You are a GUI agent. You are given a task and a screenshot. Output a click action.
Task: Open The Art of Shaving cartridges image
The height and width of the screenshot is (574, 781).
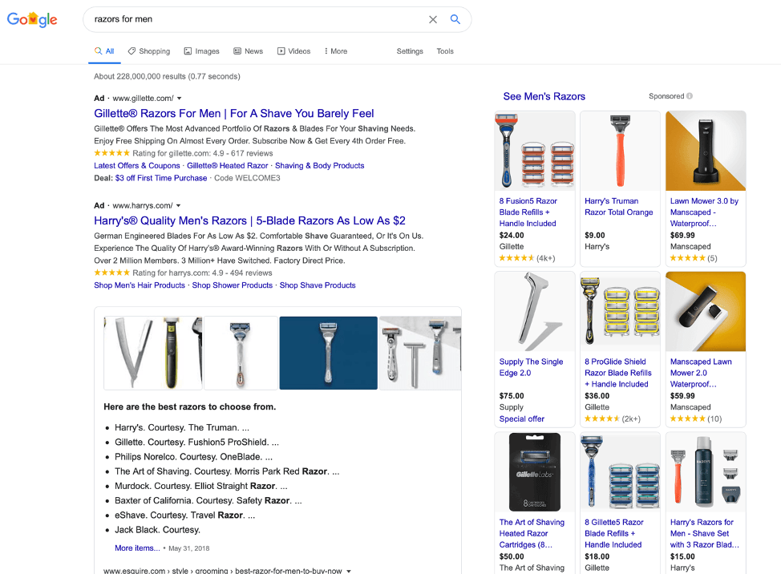click(535, 472)
